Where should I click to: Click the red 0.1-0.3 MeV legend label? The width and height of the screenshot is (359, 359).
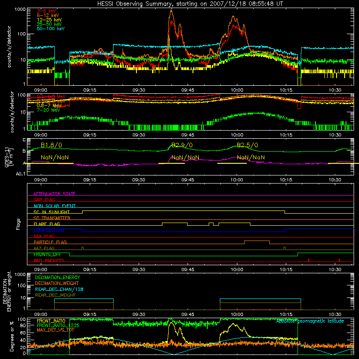[x=51, y=96]
